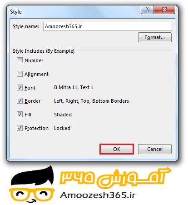Click the cartoon face with glasses logo

tap(32, 184)
